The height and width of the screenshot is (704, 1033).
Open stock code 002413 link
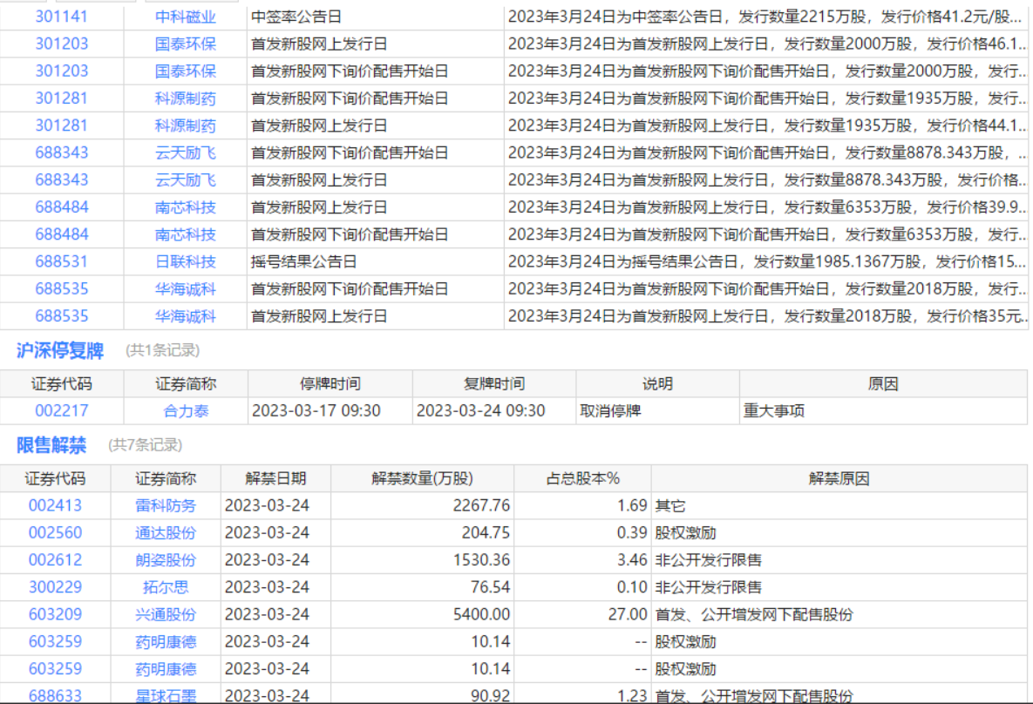[55, 505]
